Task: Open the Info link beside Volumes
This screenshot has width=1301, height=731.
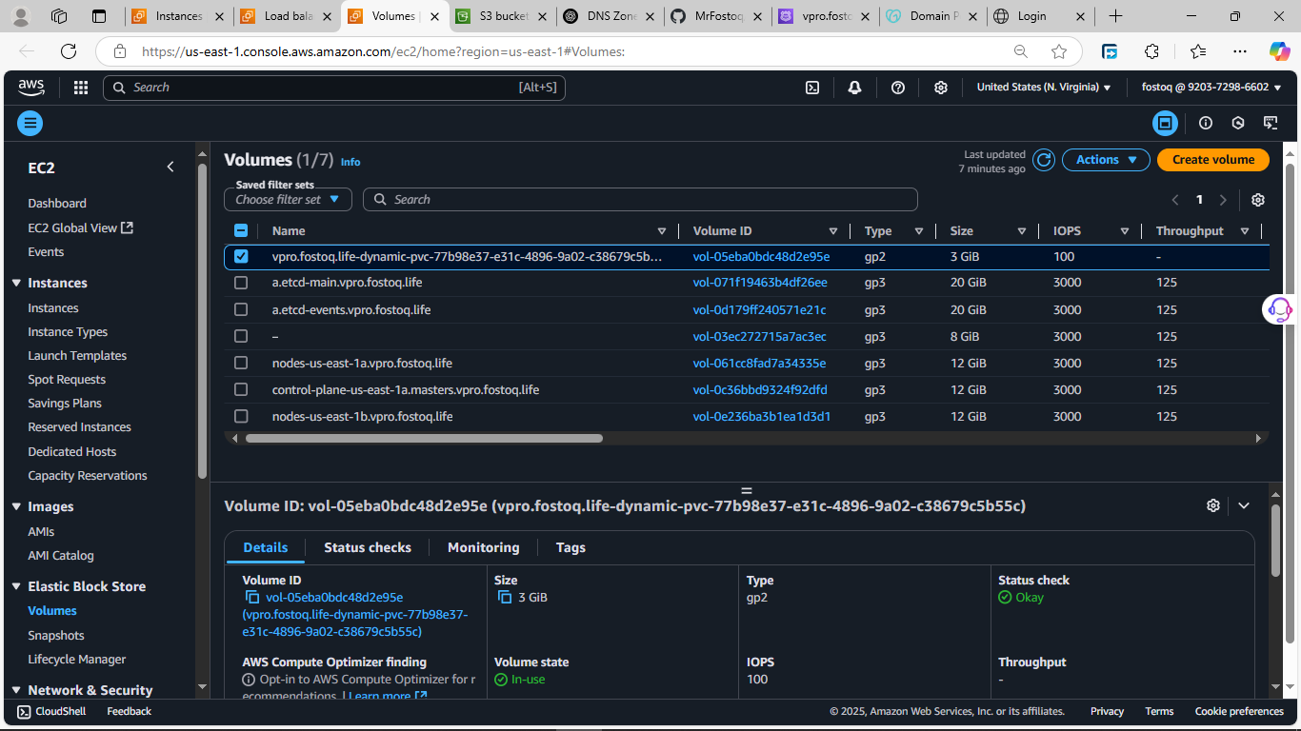Action: 350,162
